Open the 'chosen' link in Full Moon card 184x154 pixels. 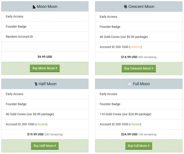tap(135, 124)
